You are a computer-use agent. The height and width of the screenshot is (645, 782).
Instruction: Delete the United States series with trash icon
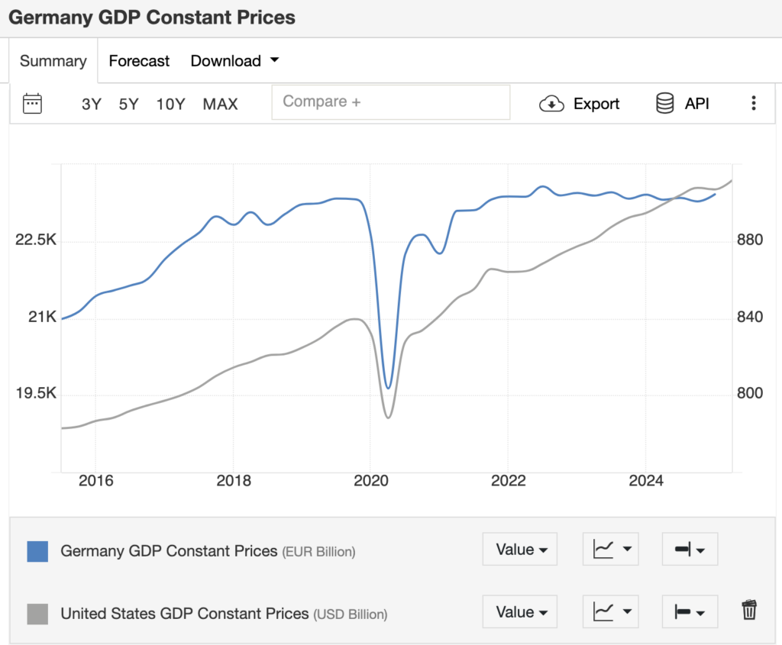click(x=749, y=610)
